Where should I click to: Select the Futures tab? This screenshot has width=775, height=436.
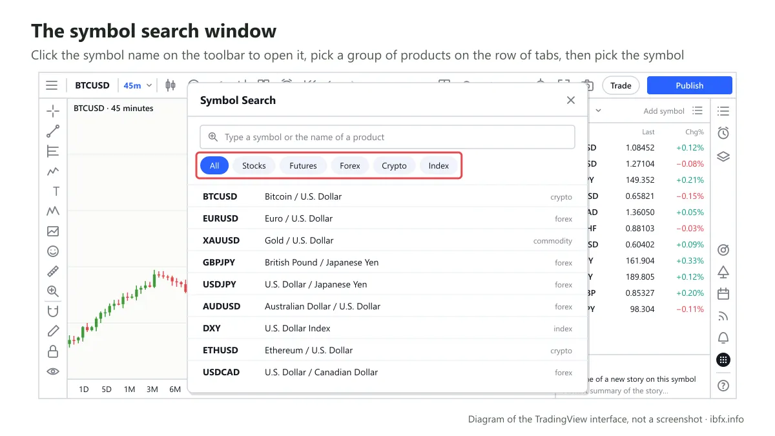click(303, 166)
